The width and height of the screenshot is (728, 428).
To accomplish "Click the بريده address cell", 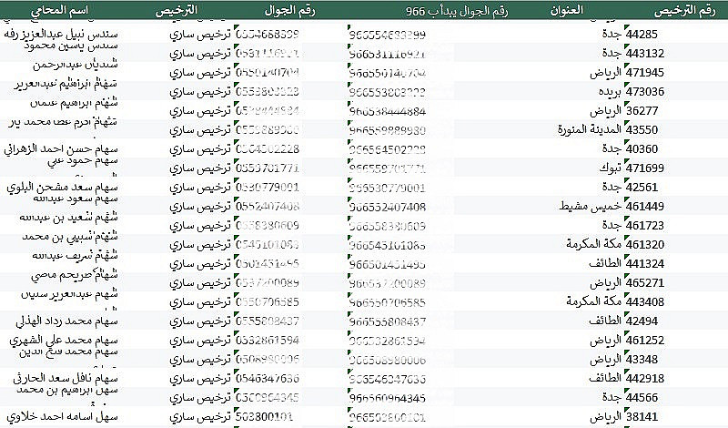I will point(610,92).
